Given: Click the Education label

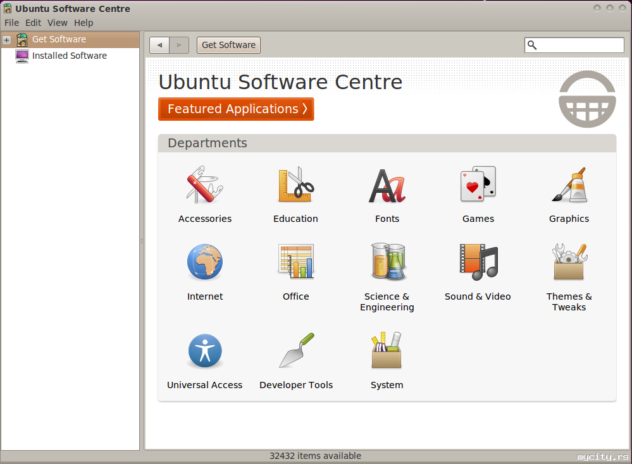Looking at the screenshot, I should click(296, 219).
